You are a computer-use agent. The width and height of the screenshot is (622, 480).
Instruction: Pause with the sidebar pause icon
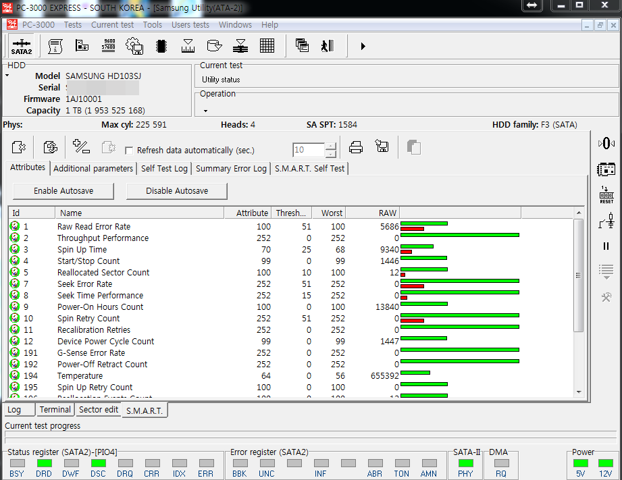[x=606, y=246]
